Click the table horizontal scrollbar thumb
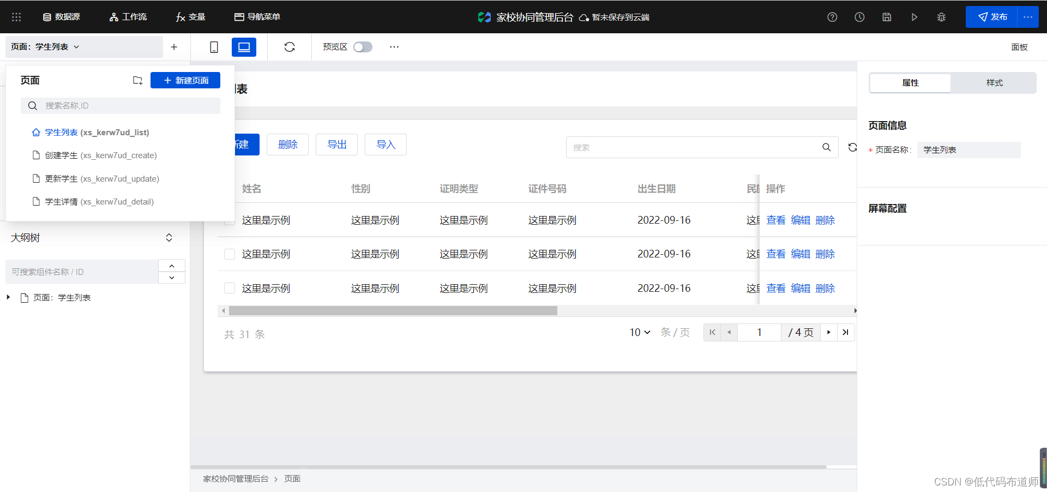This screenshot has width=1047, height=492. coord(393,311)
